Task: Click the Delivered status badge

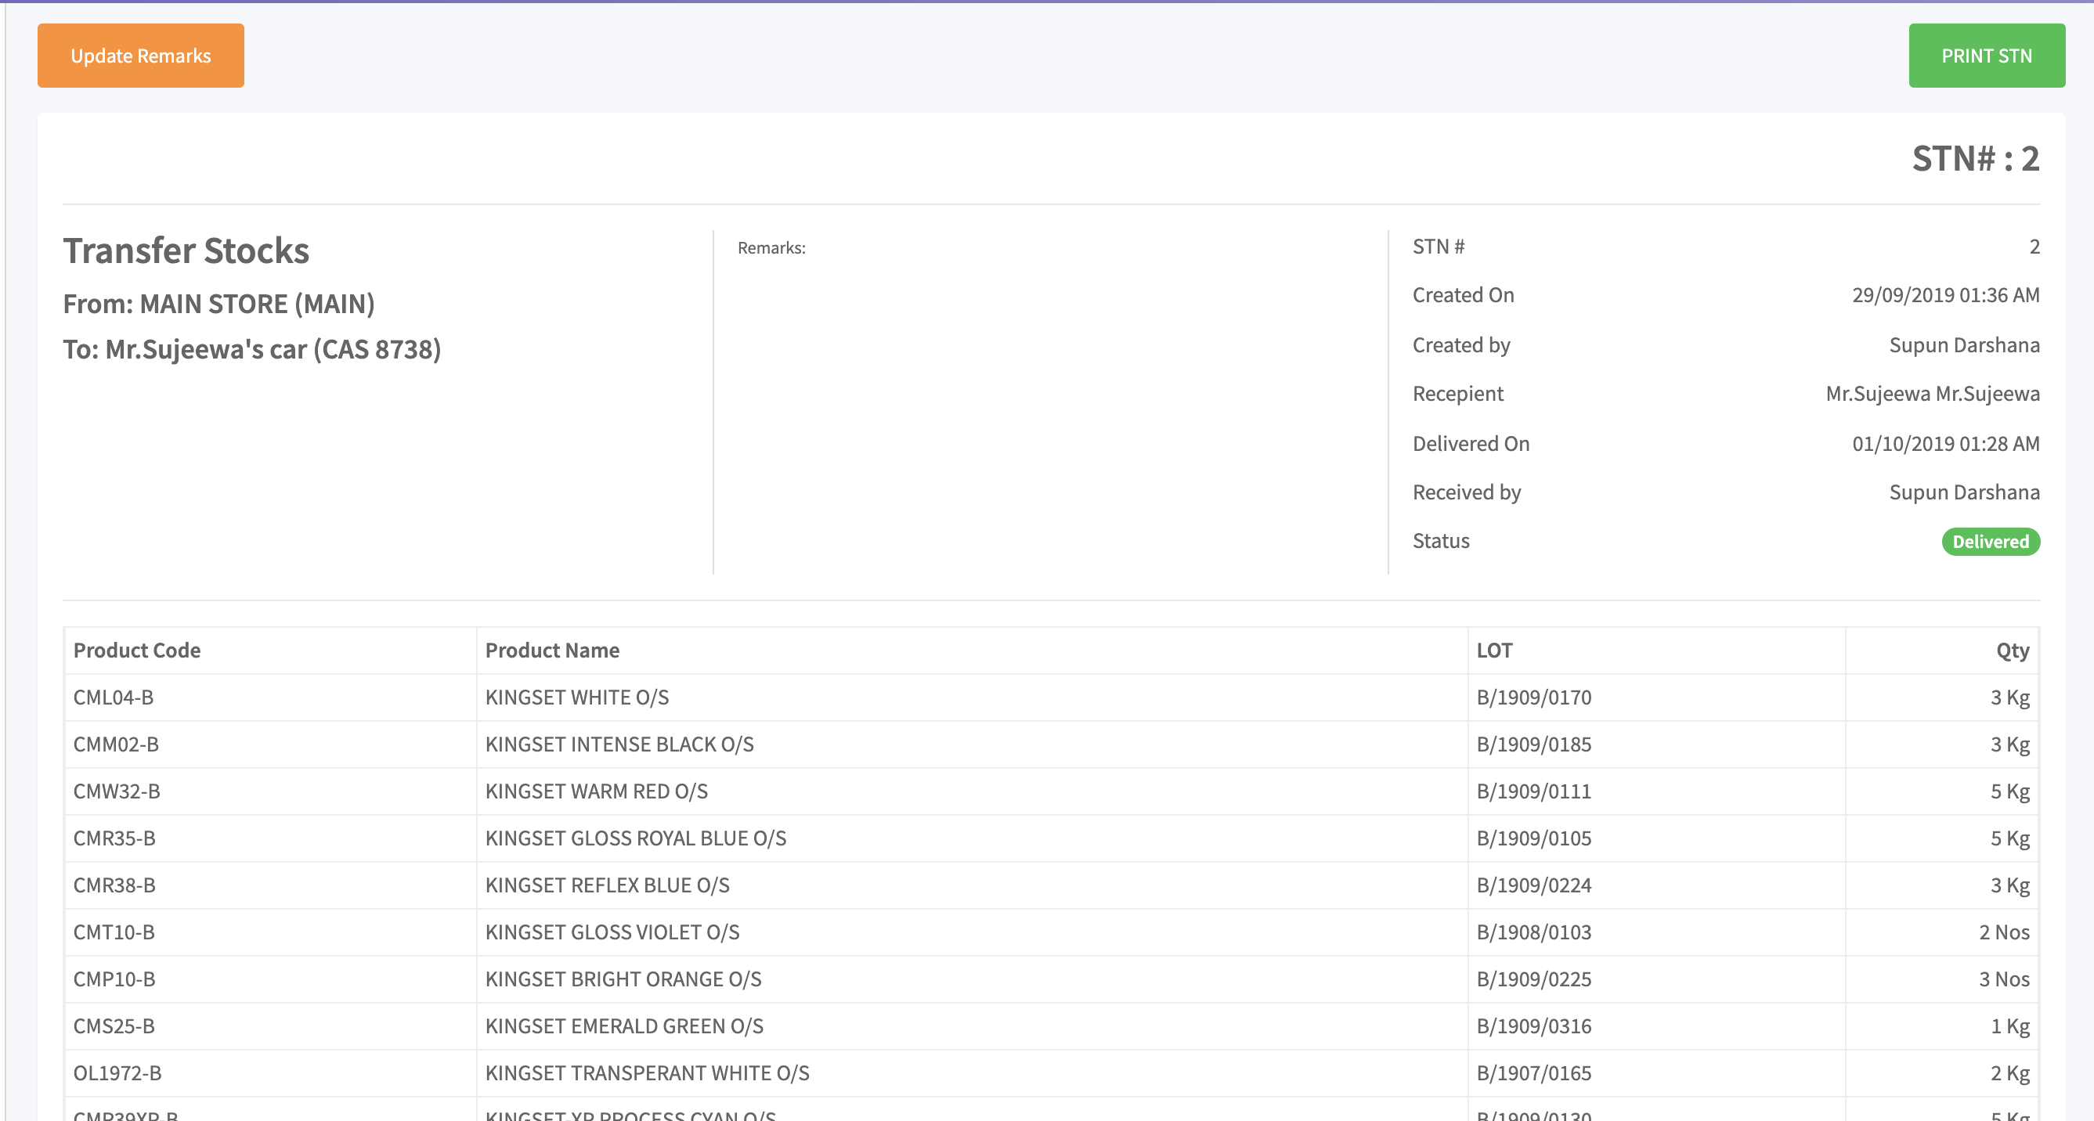Action: click(x=1990, y=542)
